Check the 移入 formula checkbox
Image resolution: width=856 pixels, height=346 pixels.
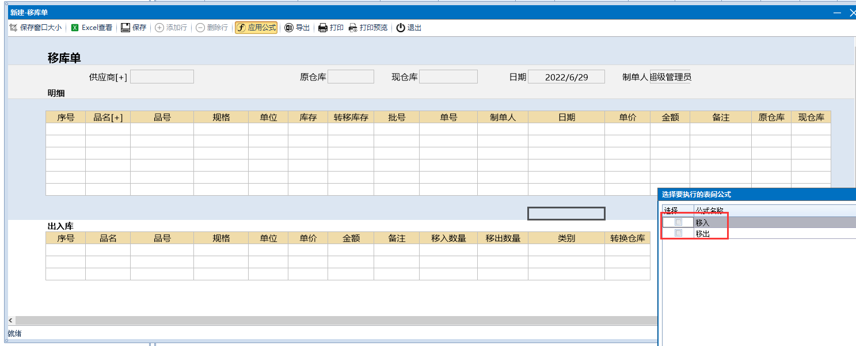(x=679, y=222)
